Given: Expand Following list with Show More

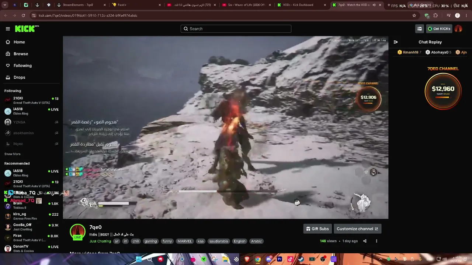Looking at the screenshot, I should [13, 154].
